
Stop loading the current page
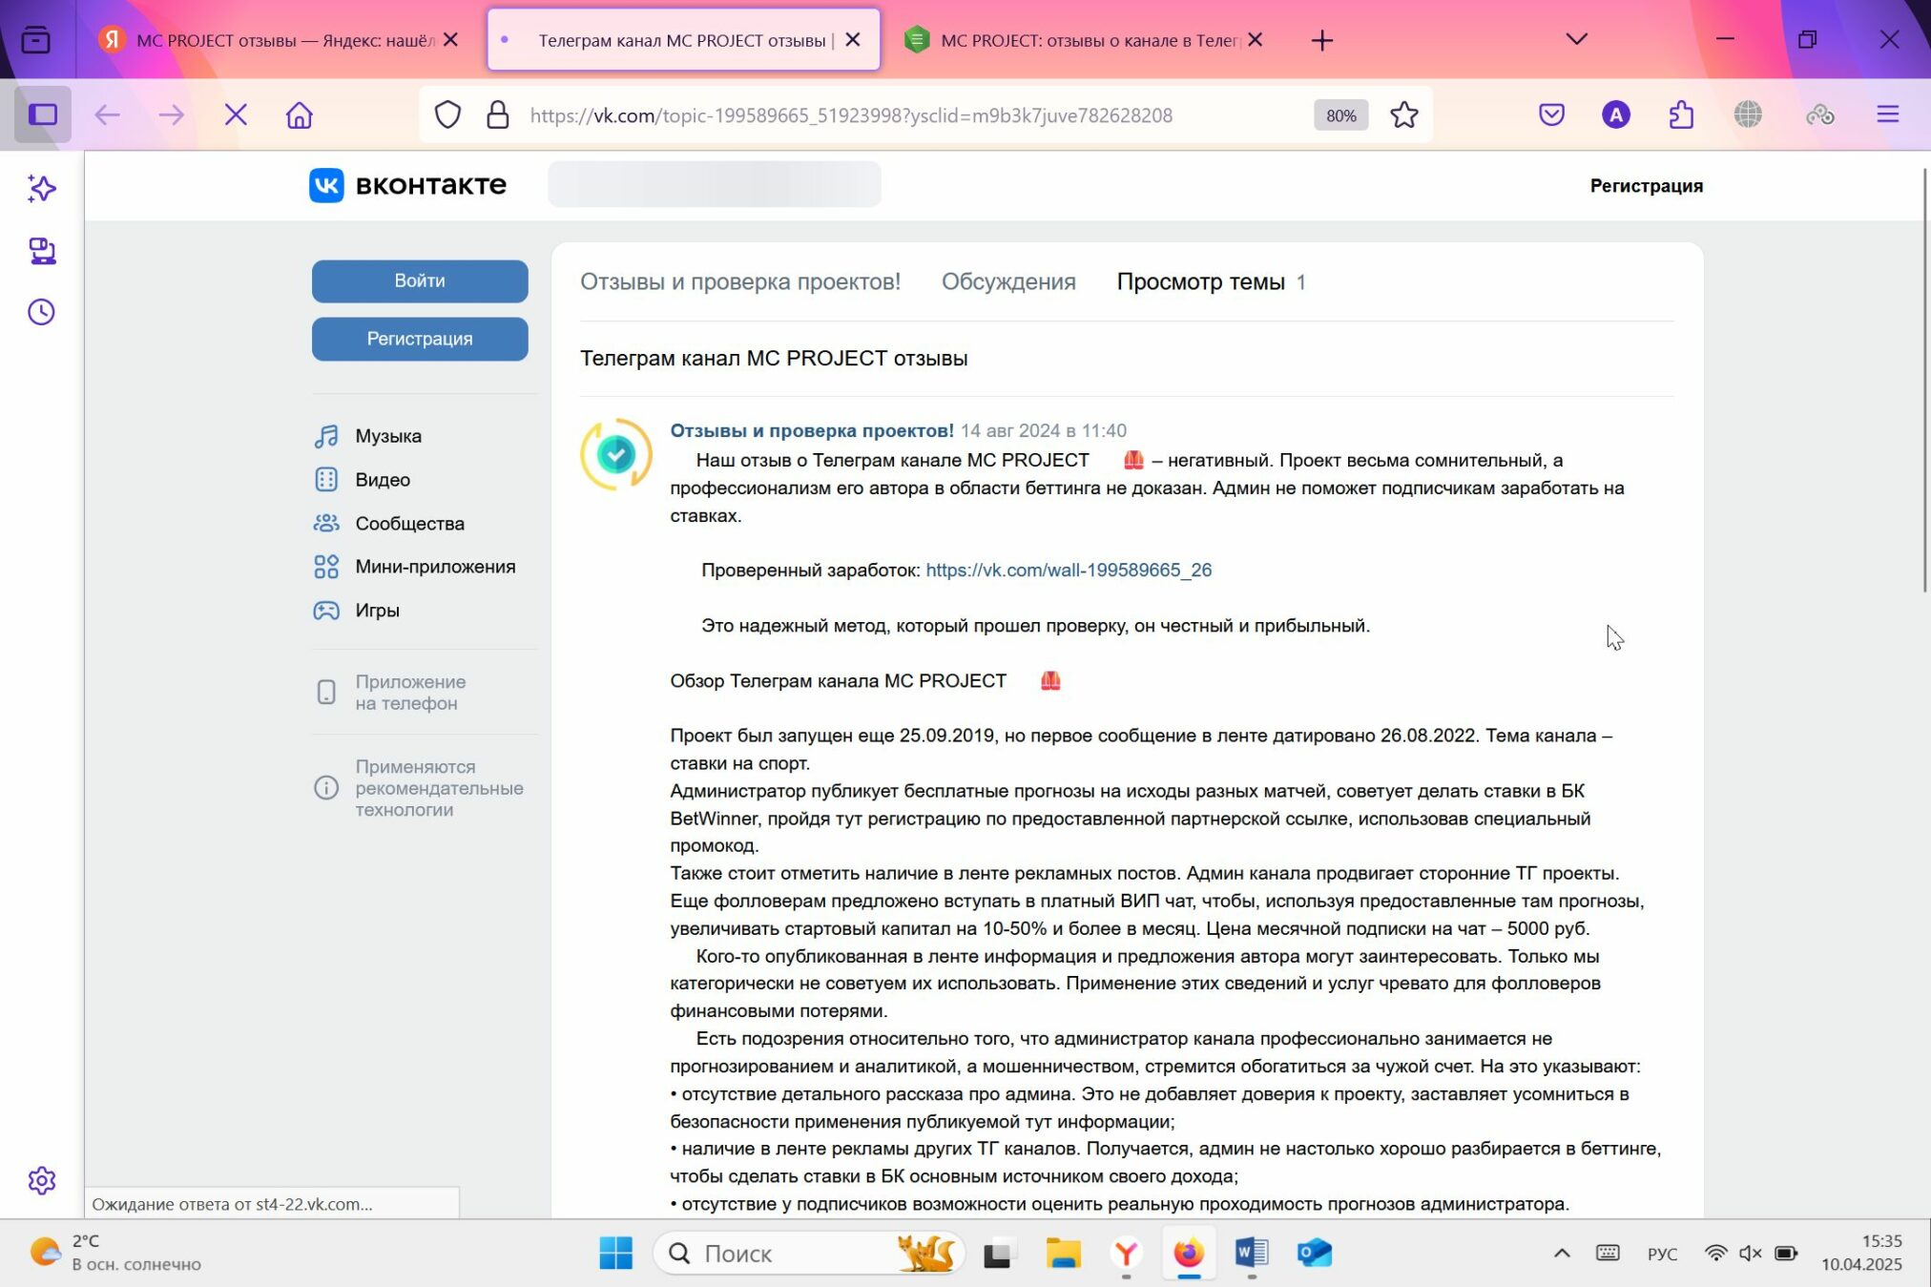click(236, 115)
